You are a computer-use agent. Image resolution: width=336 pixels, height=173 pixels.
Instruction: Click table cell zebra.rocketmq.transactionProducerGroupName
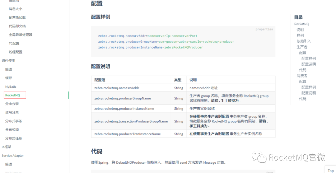tap(131, 121)
